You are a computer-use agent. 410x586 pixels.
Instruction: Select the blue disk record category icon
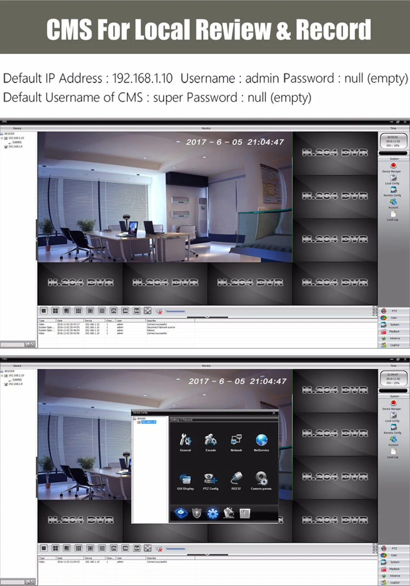click(181, 513)
